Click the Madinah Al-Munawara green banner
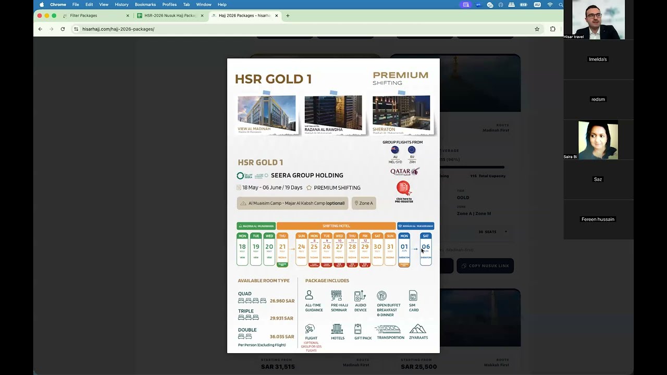The height and width of the screenshot is (375, 667). click(x=256, y=226)
